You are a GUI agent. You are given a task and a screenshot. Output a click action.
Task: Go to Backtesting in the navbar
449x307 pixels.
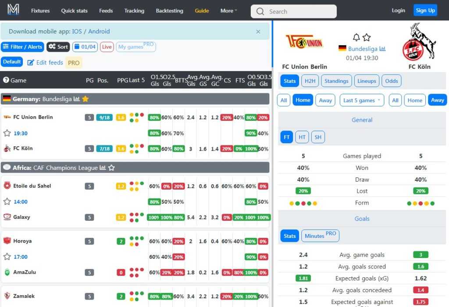(x=169, y=11)
